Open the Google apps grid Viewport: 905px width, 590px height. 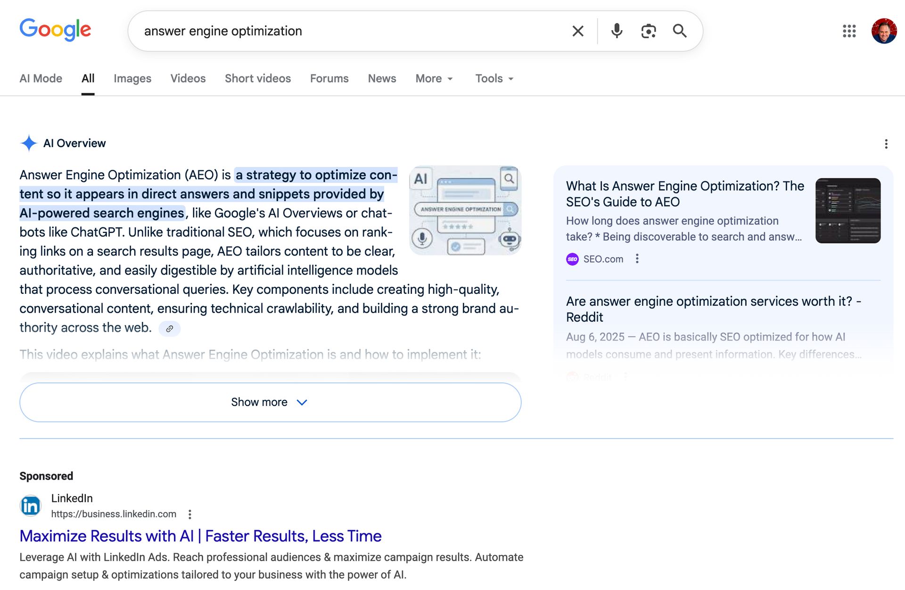coord(849,31)
